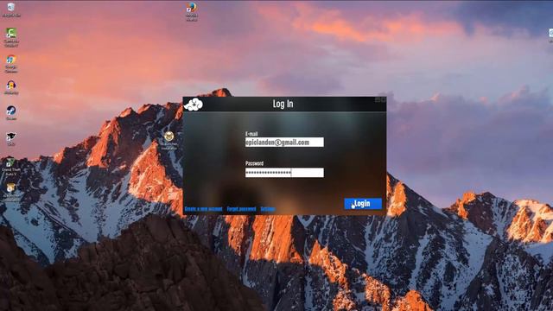Open the Settings link in login window
This screenshot has width=553, height=311.
(268, 209)
